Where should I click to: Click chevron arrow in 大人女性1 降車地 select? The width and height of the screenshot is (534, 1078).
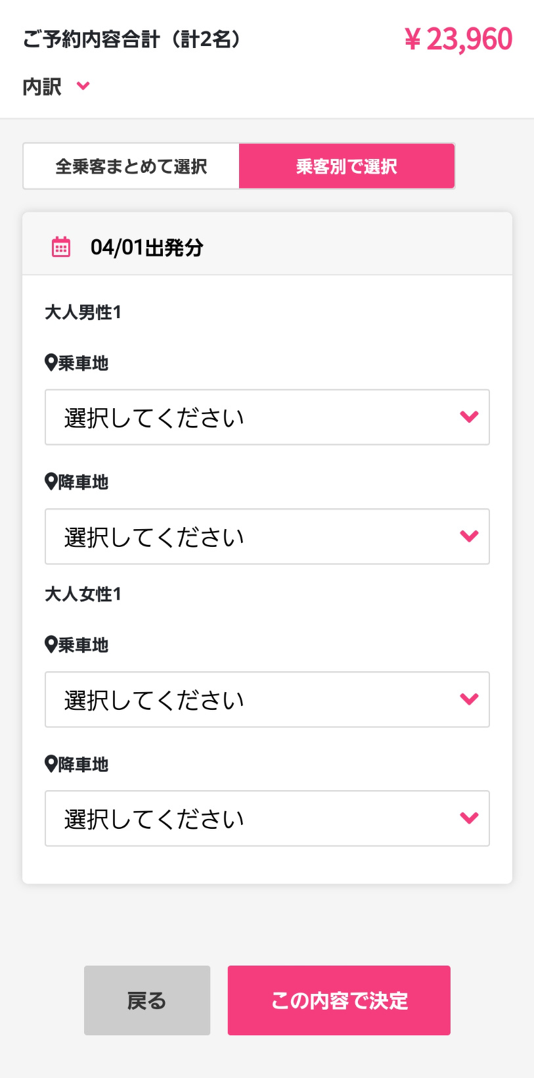point(469,818)
